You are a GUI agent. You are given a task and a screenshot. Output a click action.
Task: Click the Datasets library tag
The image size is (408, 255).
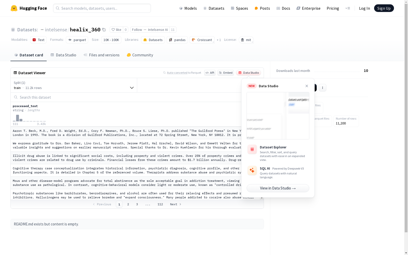click(153, 40)
